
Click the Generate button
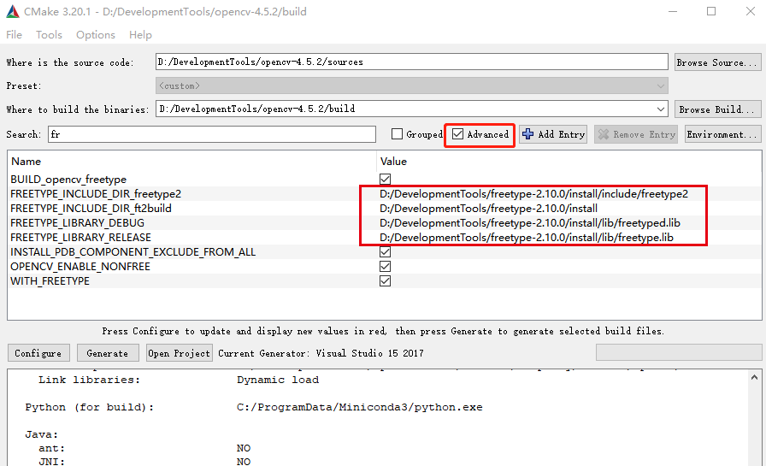point(108,352)
